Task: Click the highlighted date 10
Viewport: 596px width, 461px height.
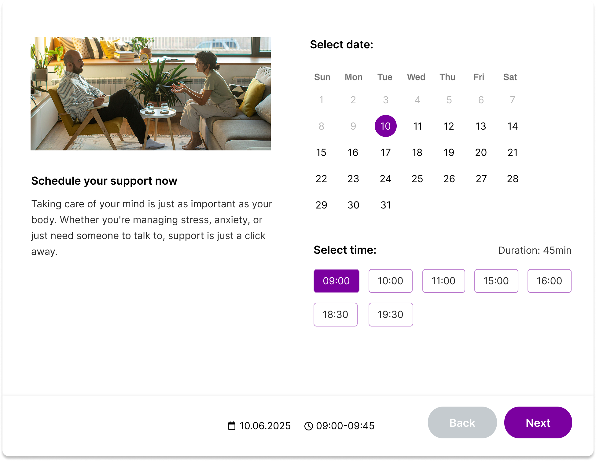Action: (x=385, y=126)
